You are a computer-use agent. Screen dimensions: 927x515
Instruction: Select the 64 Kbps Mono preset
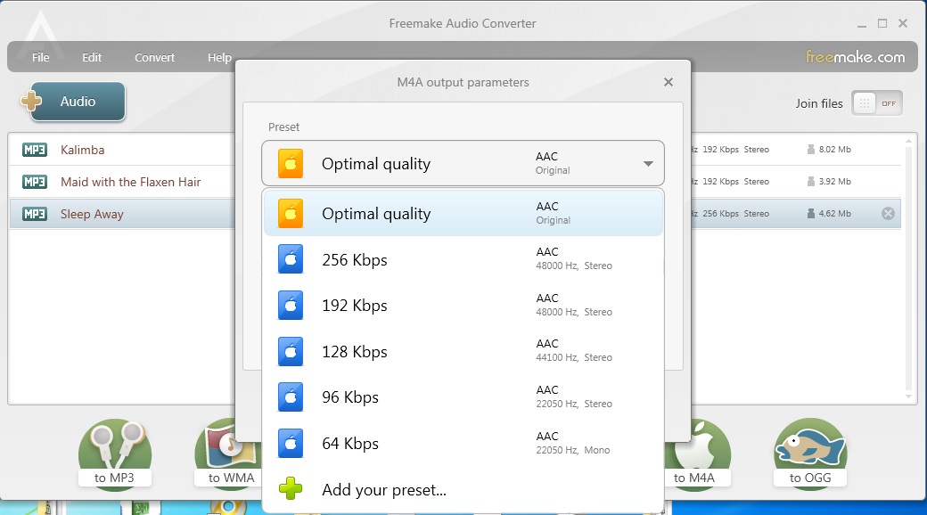click(x=463, y=443)
